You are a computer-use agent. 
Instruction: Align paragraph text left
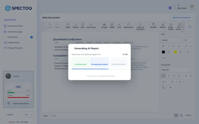coord(163,76)
